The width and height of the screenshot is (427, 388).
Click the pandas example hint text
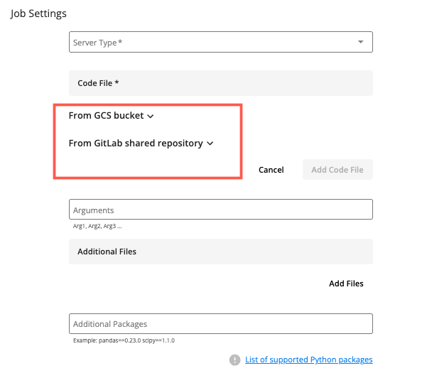click(124, 340)
